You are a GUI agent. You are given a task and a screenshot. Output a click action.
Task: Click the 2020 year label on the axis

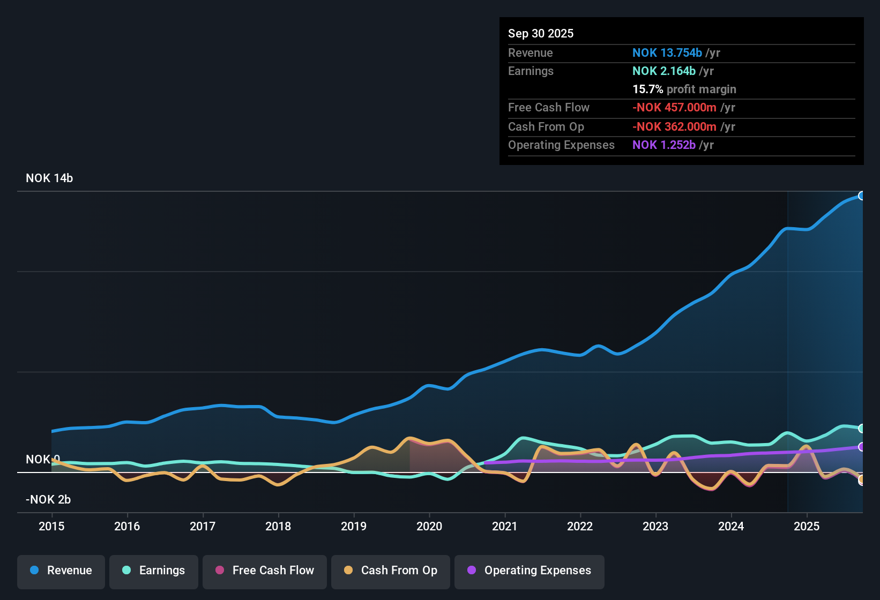(429, 527)
